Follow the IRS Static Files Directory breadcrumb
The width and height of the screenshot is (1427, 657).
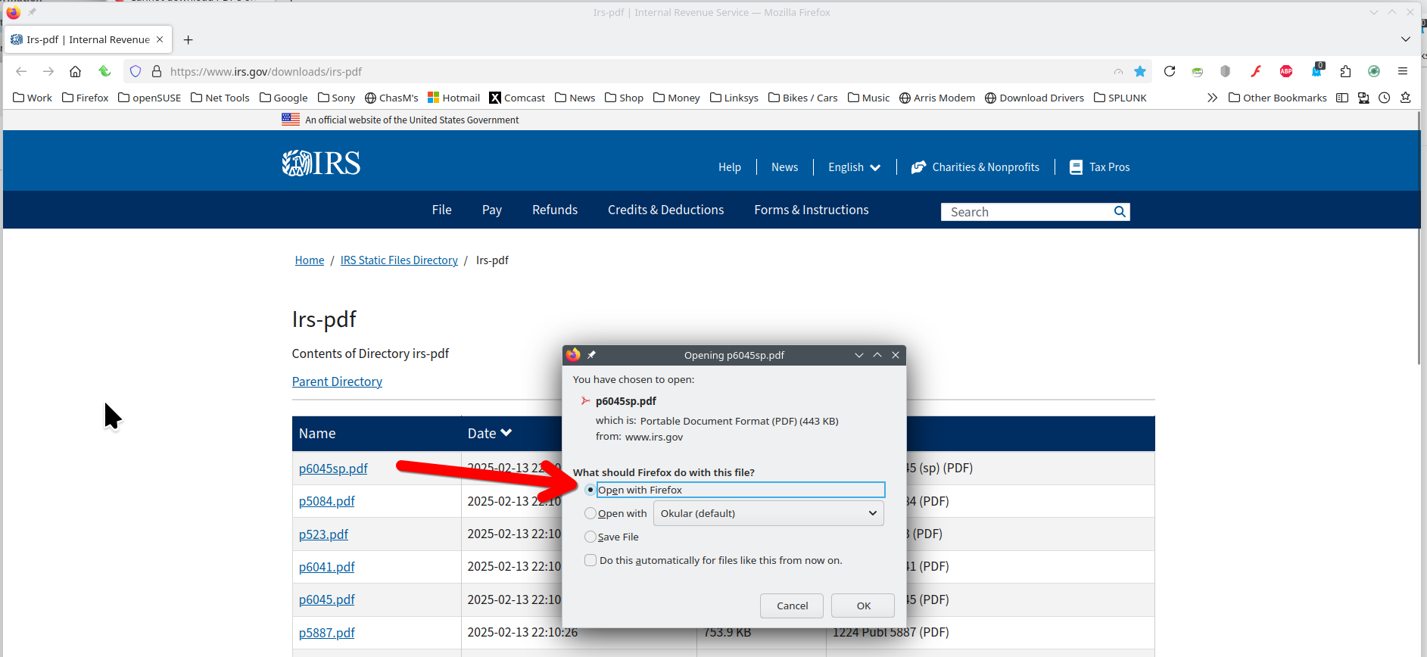tap(399, 260)
